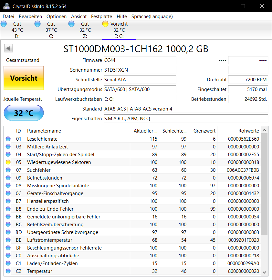Click scroll up arrow of SMART list
The width and height of the screenshot is (272, 280).
tap(264, 130)
